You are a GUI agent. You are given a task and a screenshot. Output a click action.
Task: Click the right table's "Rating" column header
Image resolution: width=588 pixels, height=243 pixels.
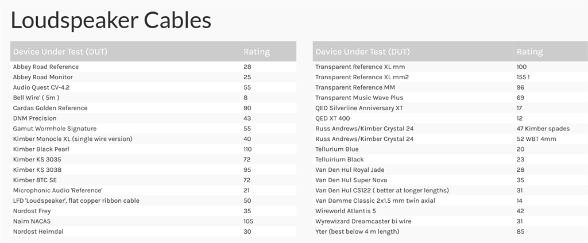(529, 52)
